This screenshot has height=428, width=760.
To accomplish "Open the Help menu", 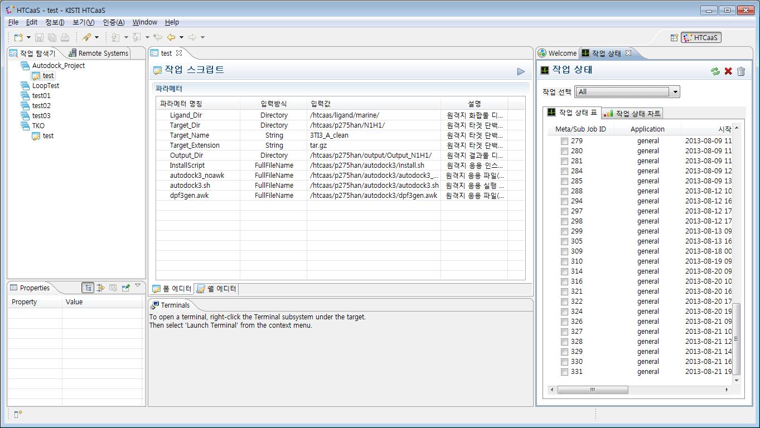I will [x=172, y=22].
